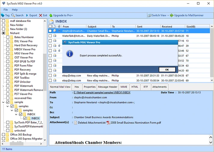
Task: Open the Switch View dropdown arrow
Action: (x=168, y=15)
